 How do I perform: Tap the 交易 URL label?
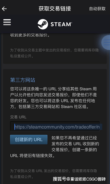pos(18,117)
